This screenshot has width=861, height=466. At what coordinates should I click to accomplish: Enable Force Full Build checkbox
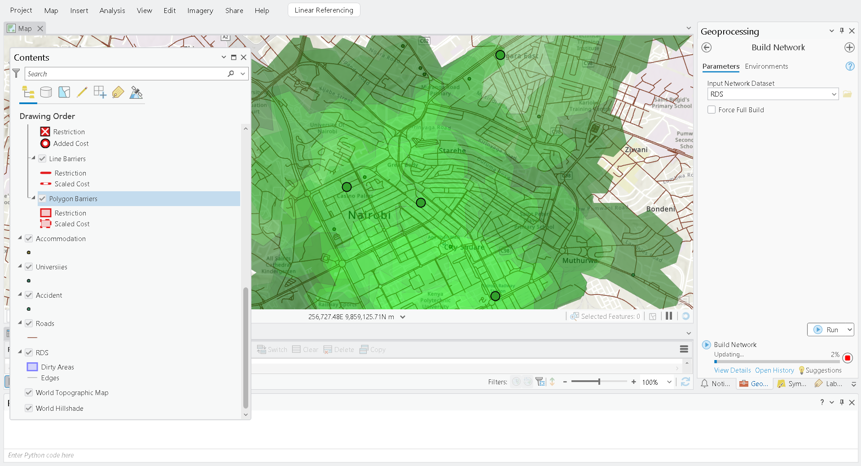click(712, 110)
